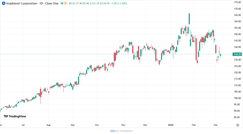Click the 165.00 price axis label

(237, 15)
